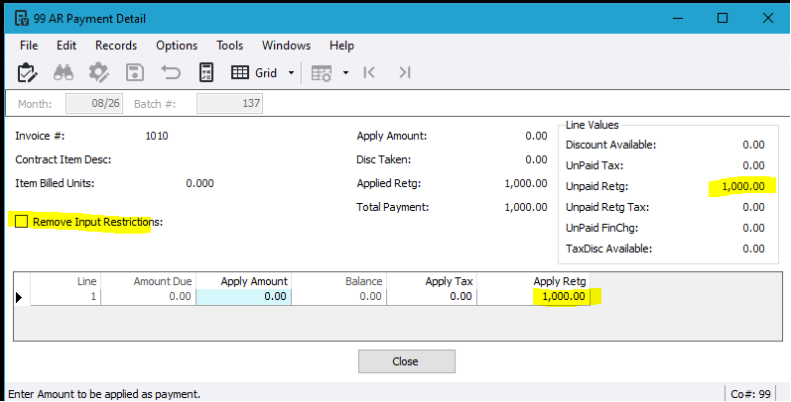Close the window with the X button

(x=768, y=18)
